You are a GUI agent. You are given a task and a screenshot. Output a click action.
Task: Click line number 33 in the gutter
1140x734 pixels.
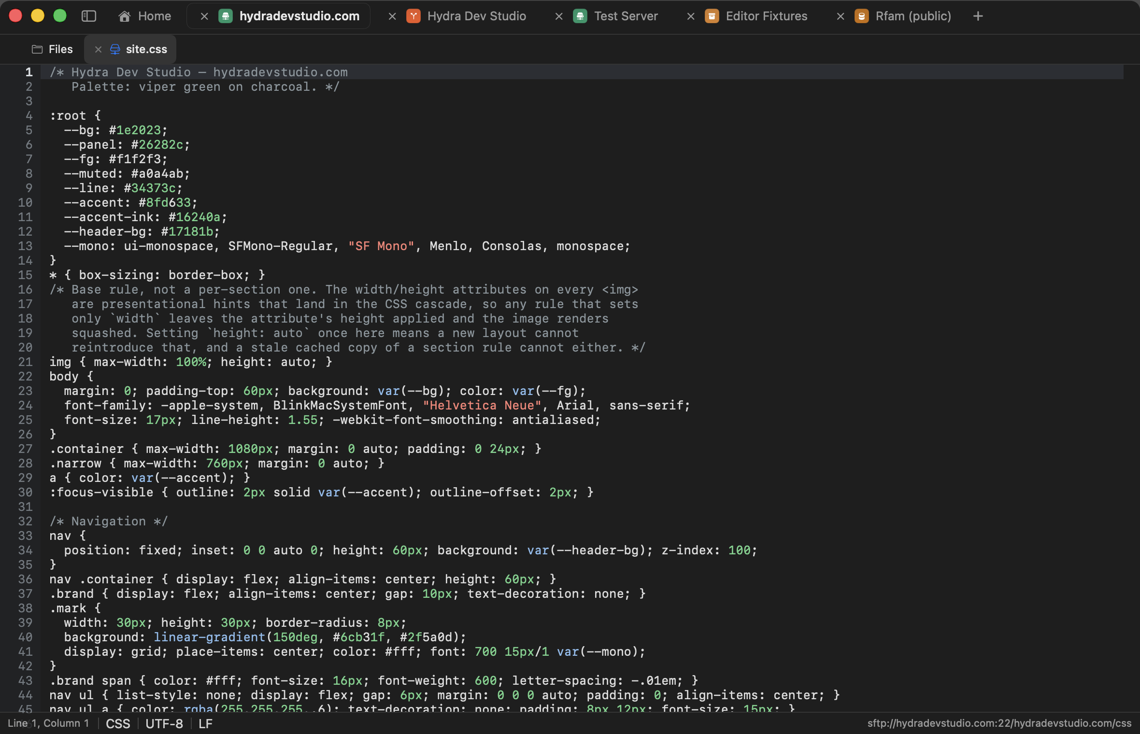coord(25,536)
